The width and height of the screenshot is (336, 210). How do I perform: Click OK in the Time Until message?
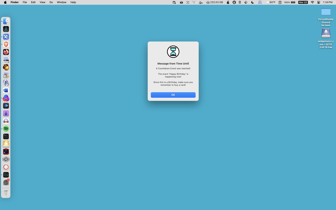[173, 95]
